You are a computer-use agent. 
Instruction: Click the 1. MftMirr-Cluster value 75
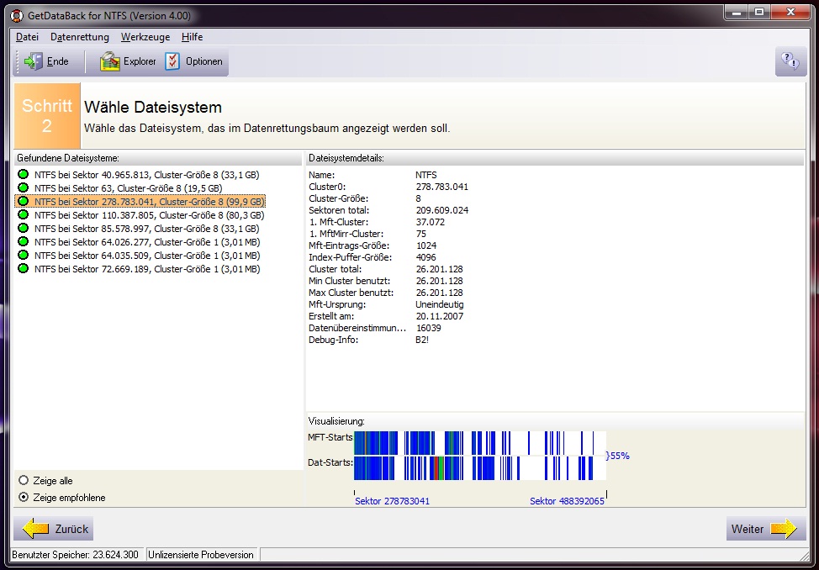[421, 234]
